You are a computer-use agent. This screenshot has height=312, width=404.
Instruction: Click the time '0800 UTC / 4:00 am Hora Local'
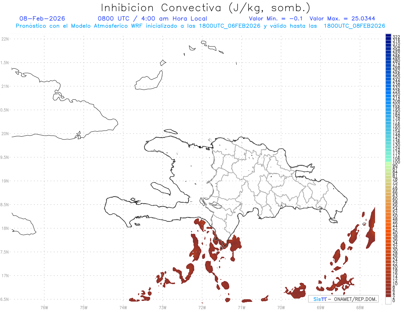(x=152, y=19)
